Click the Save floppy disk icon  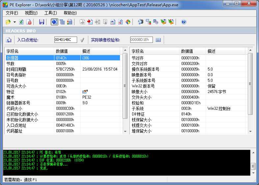point(42,22)
